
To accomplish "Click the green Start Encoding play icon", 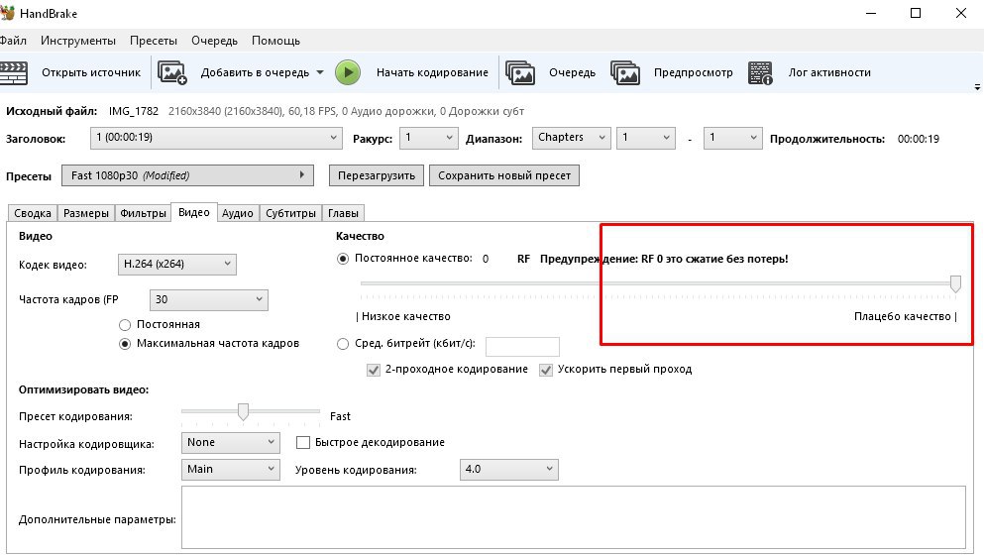I will tap(348, 72).
